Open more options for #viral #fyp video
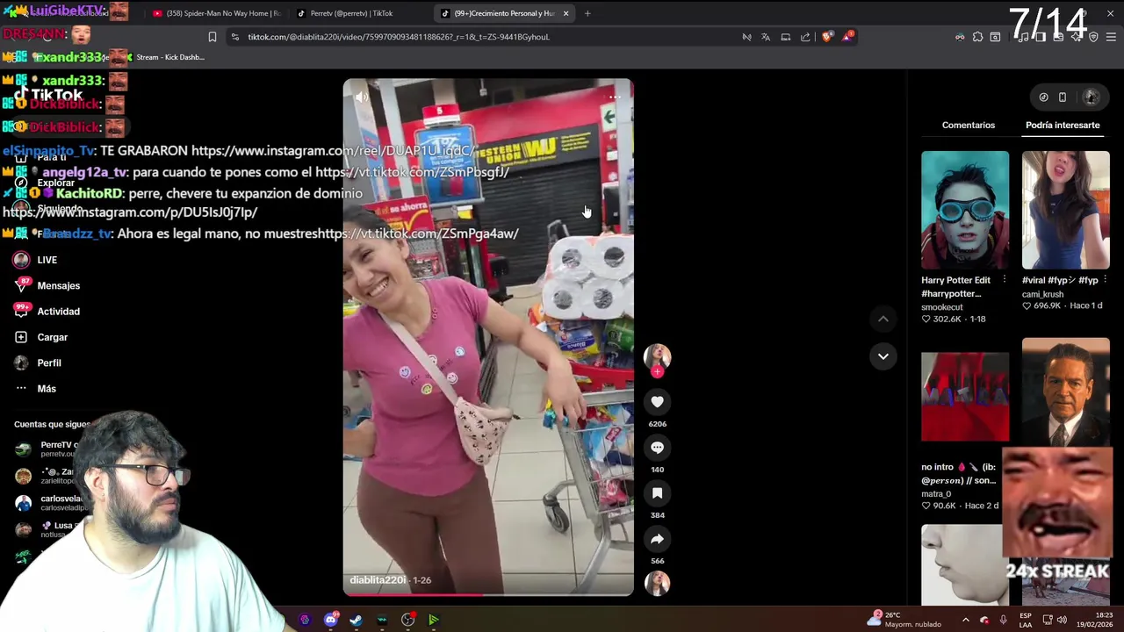 [1106, 280]
